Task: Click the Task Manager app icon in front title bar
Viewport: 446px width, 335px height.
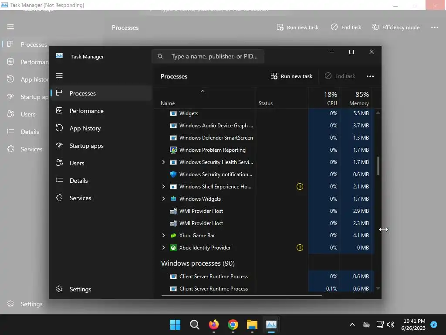Action: point(59,55)
